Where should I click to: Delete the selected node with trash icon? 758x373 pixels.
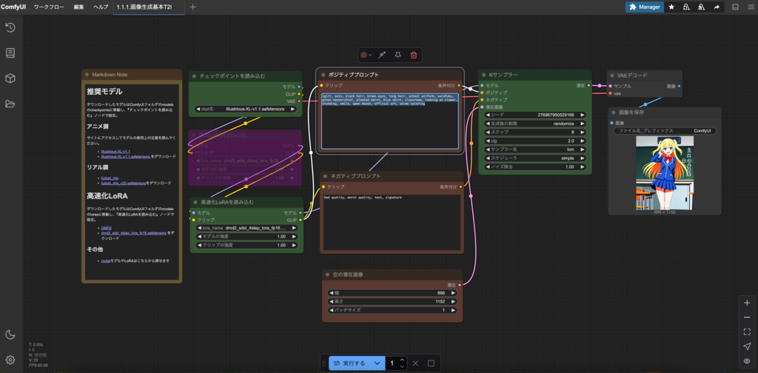click(414, 55)
